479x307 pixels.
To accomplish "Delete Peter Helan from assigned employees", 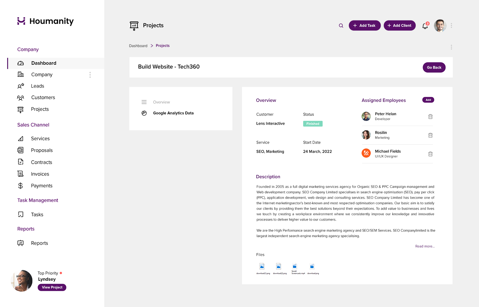I will [430, 117].
